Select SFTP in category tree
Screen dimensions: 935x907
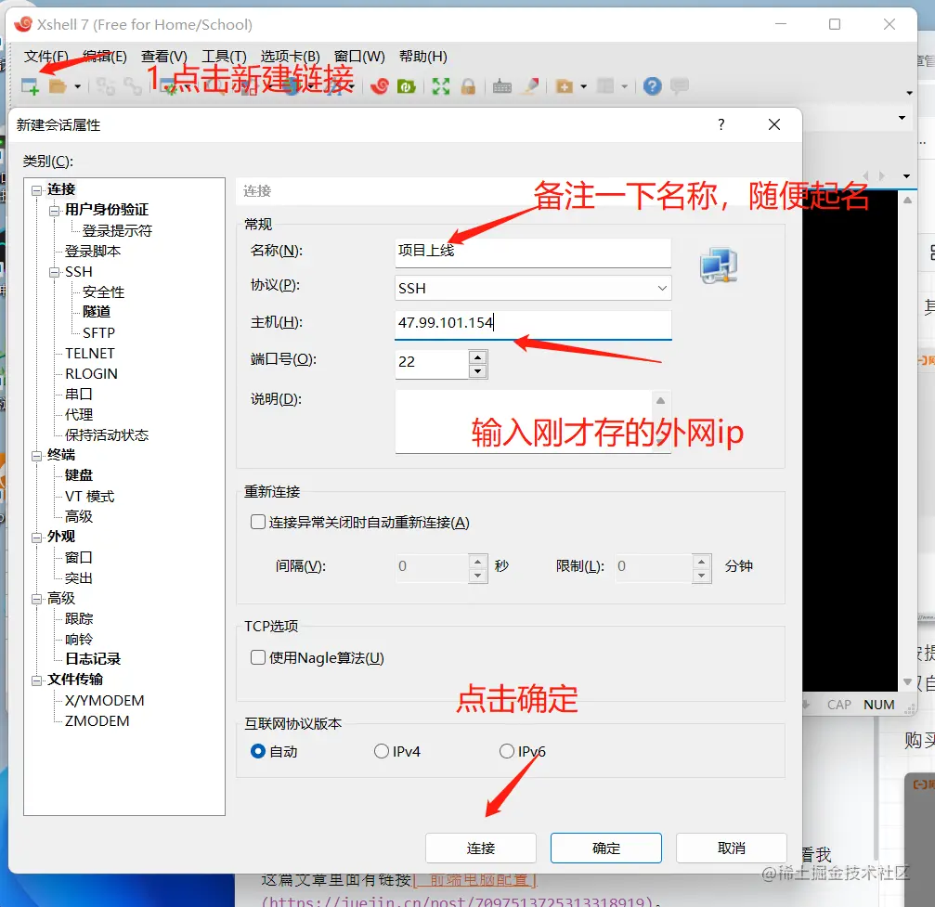[x=99, y=332]
